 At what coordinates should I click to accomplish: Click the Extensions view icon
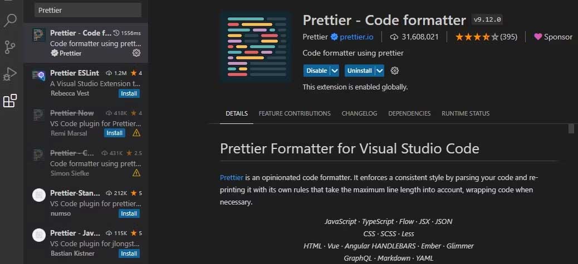pyautogui.click(x=10, y=101)
